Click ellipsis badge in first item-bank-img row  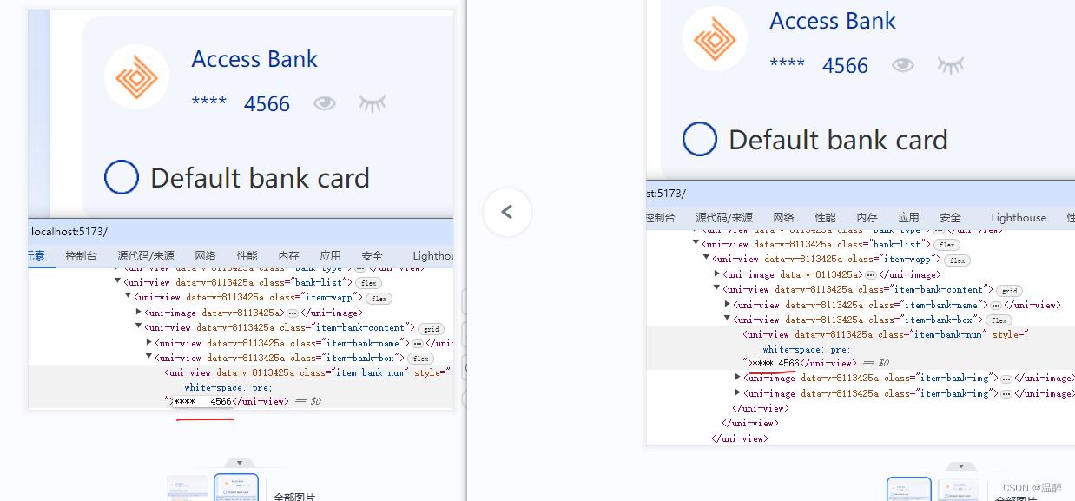click(1006, 379)
